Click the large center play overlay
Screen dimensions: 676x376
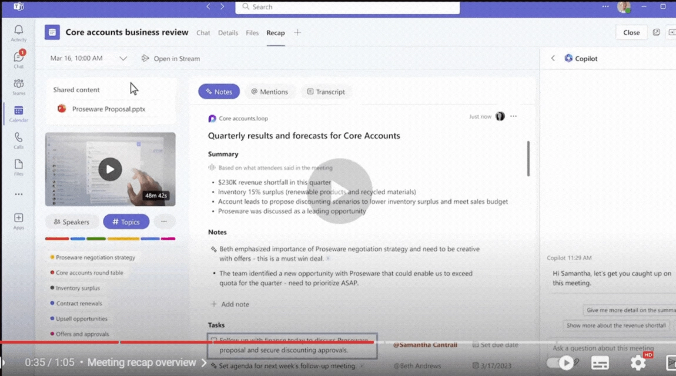[x=339, y=191]
